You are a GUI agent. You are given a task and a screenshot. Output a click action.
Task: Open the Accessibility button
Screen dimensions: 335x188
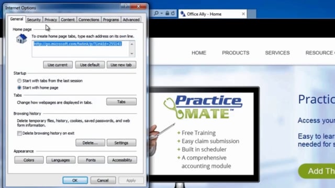coord(122,160)
